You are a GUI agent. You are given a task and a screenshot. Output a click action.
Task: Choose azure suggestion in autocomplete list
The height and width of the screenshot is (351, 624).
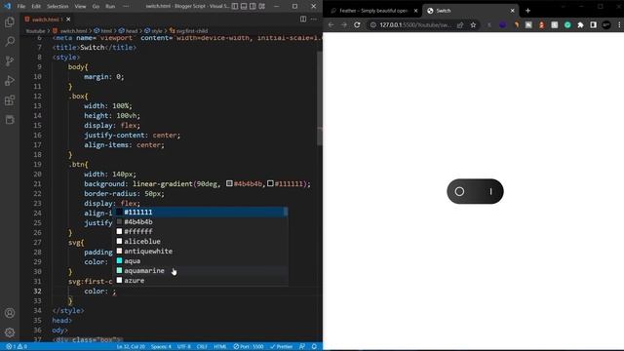201,280
